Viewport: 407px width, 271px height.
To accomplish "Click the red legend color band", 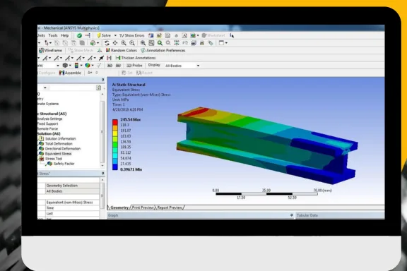I will 115,122.
